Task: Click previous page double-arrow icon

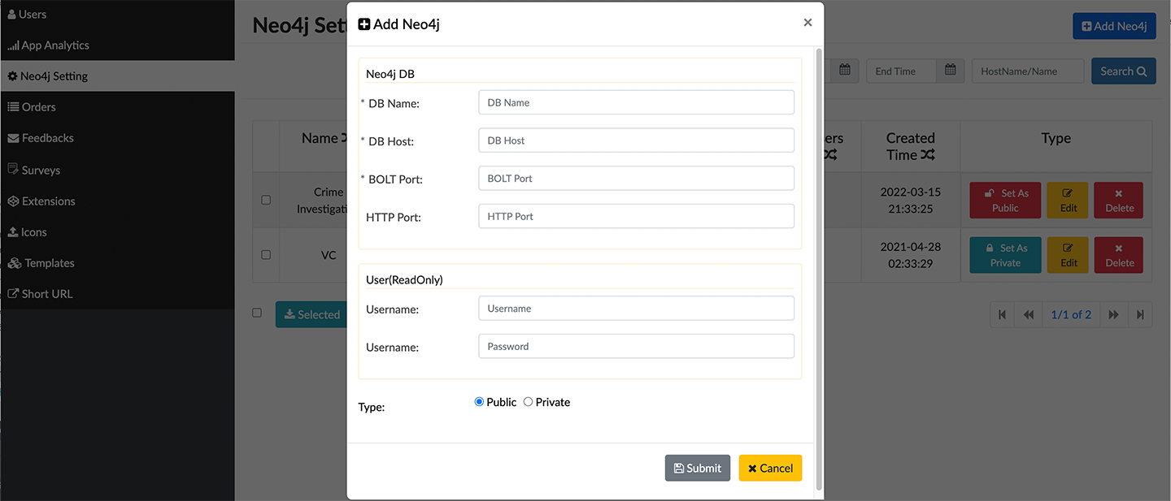Action: point(1029,314)
